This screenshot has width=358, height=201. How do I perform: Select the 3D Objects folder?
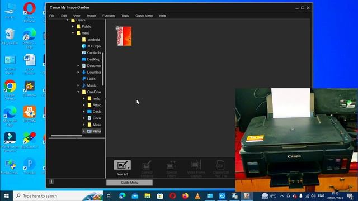(91, 46)
